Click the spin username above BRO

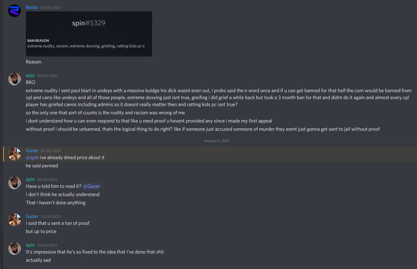(30, 76)
